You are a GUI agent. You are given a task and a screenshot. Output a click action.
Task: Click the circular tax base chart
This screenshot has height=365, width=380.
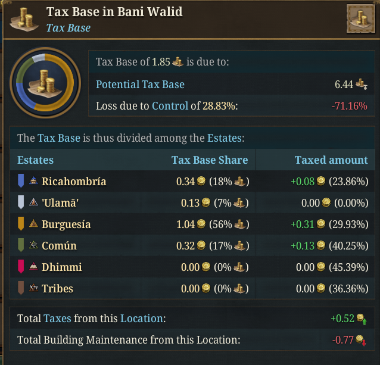coord(45,83)
